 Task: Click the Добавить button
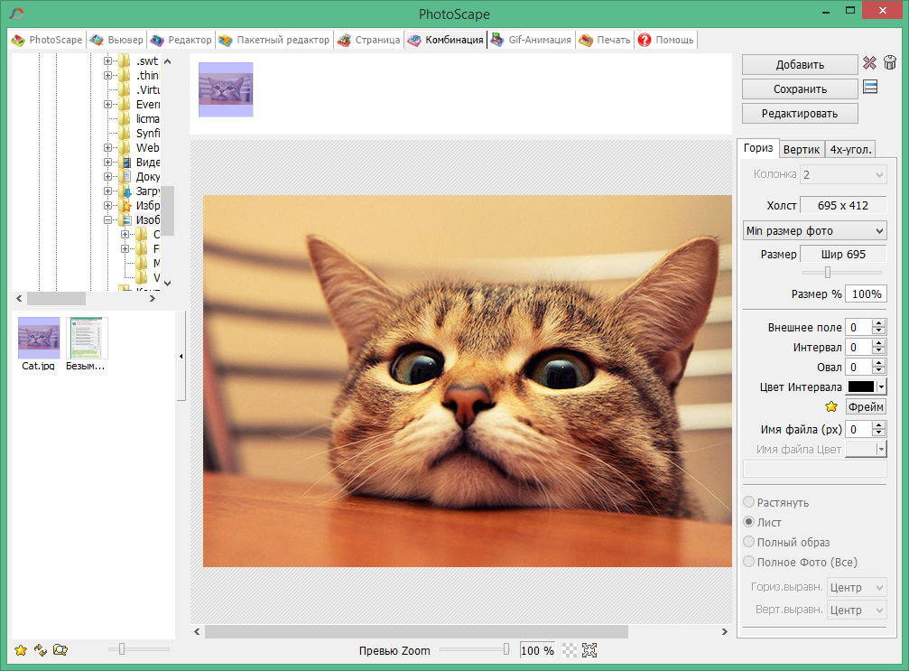point(799,64)
